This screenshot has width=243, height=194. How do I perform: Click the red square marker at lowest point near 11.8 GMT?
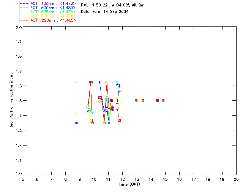(119, 120)
